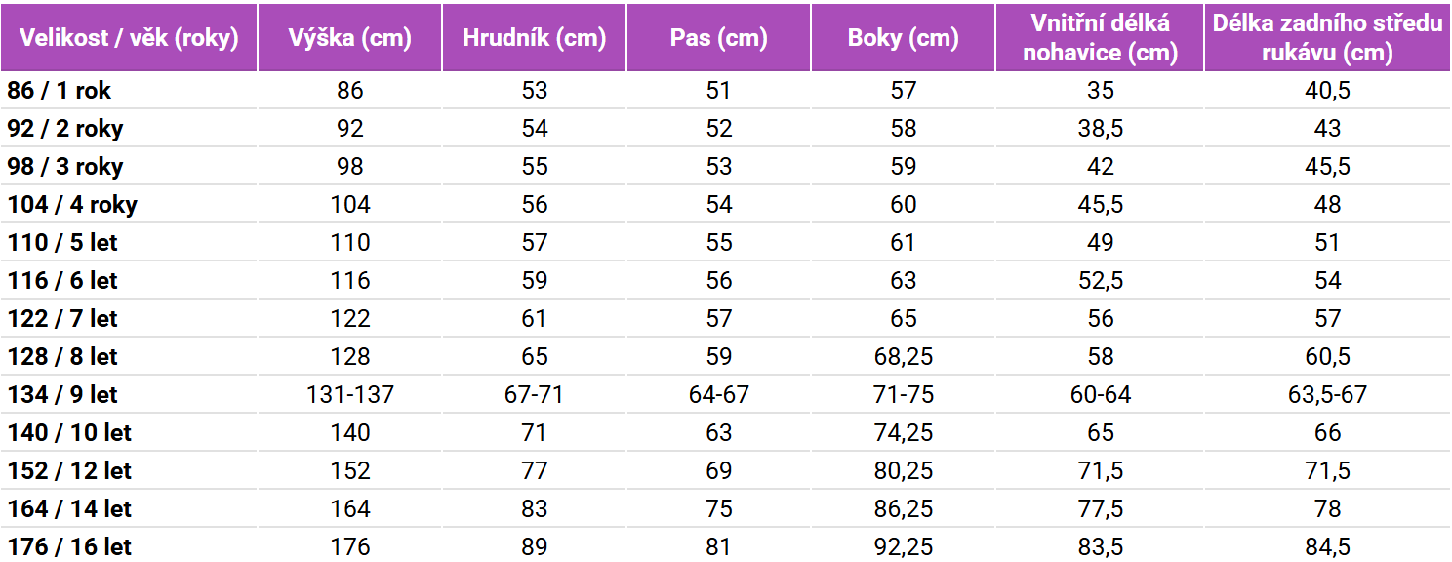Select the '104 / 4 roky' size row
This screenshot has width=1452, height=562.
point(726,205)
